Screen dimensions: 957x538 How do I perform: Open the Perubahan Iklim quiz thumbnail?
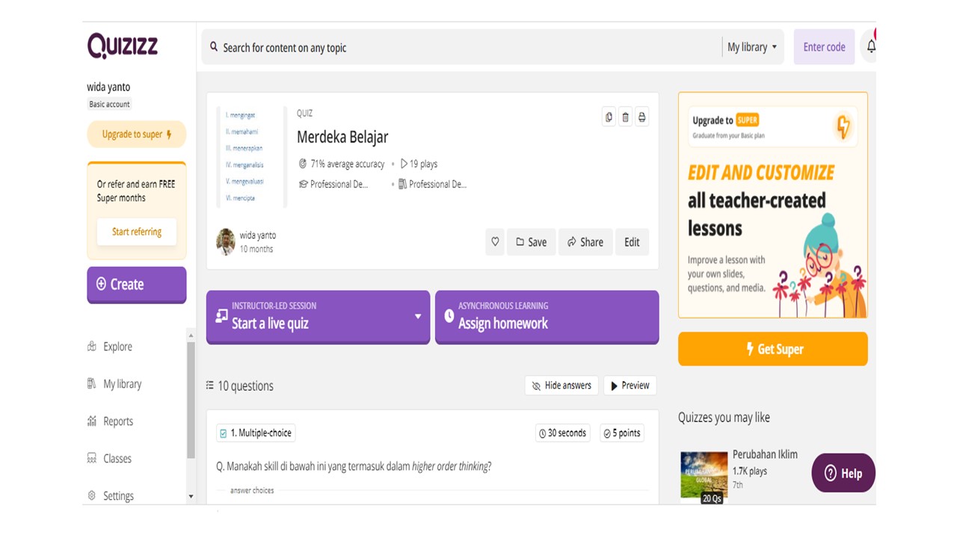point(704,474)
